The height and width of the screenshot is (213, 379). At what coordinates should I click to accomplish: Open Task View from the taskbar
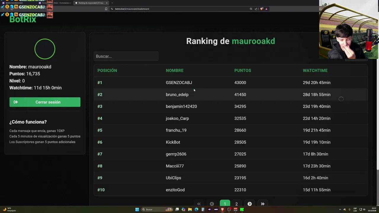177,209
